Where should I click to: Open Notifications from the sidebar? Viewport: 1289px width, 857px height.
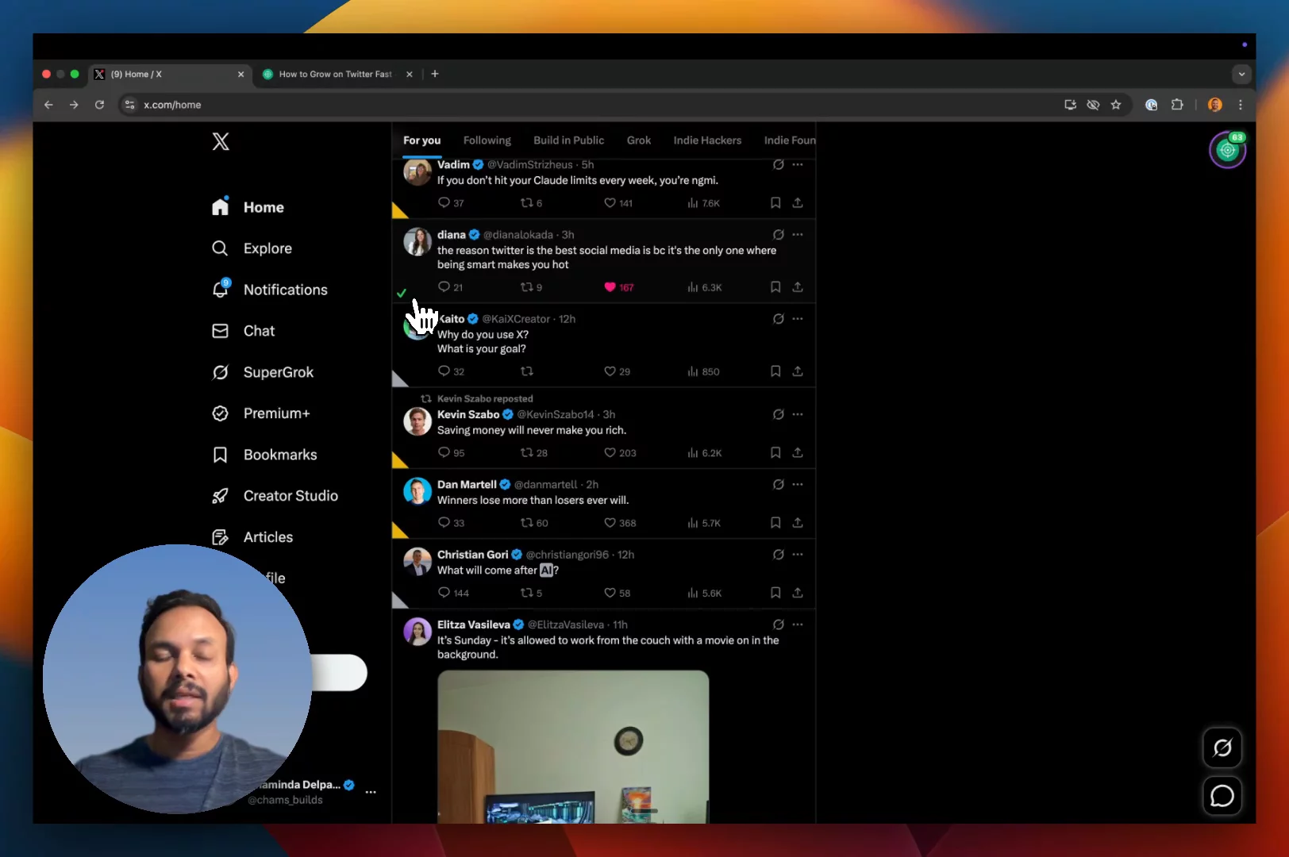pyautogui.click(x=269, y=290)
